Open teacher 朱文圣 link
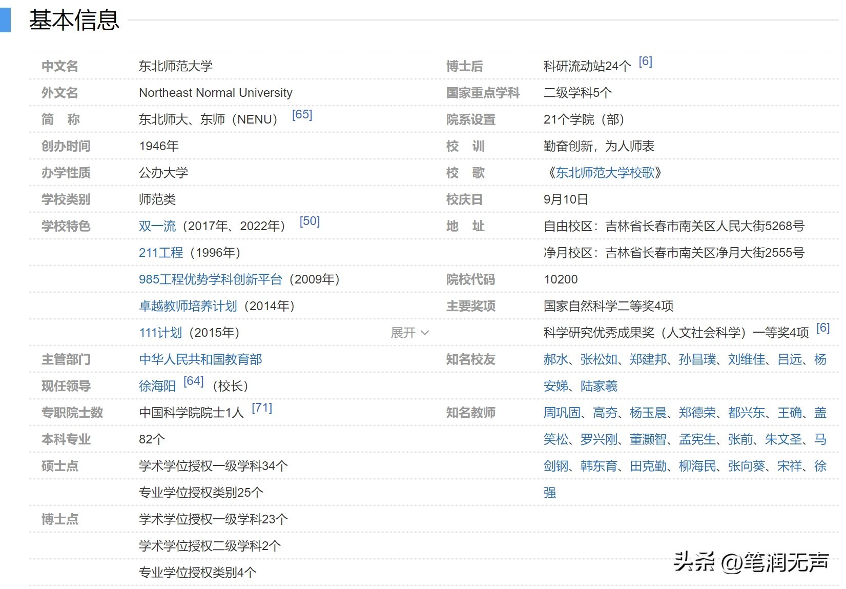 [783, 439]
